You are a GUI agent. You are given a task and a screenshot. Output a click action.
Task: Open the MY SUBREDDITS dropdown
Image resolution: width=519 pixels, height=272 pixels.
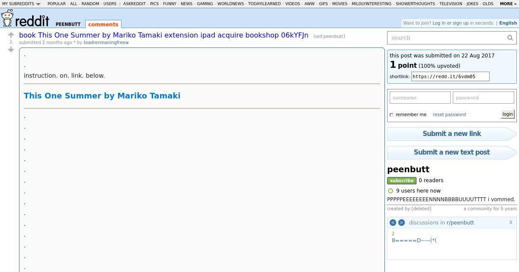tap(21, 4)
